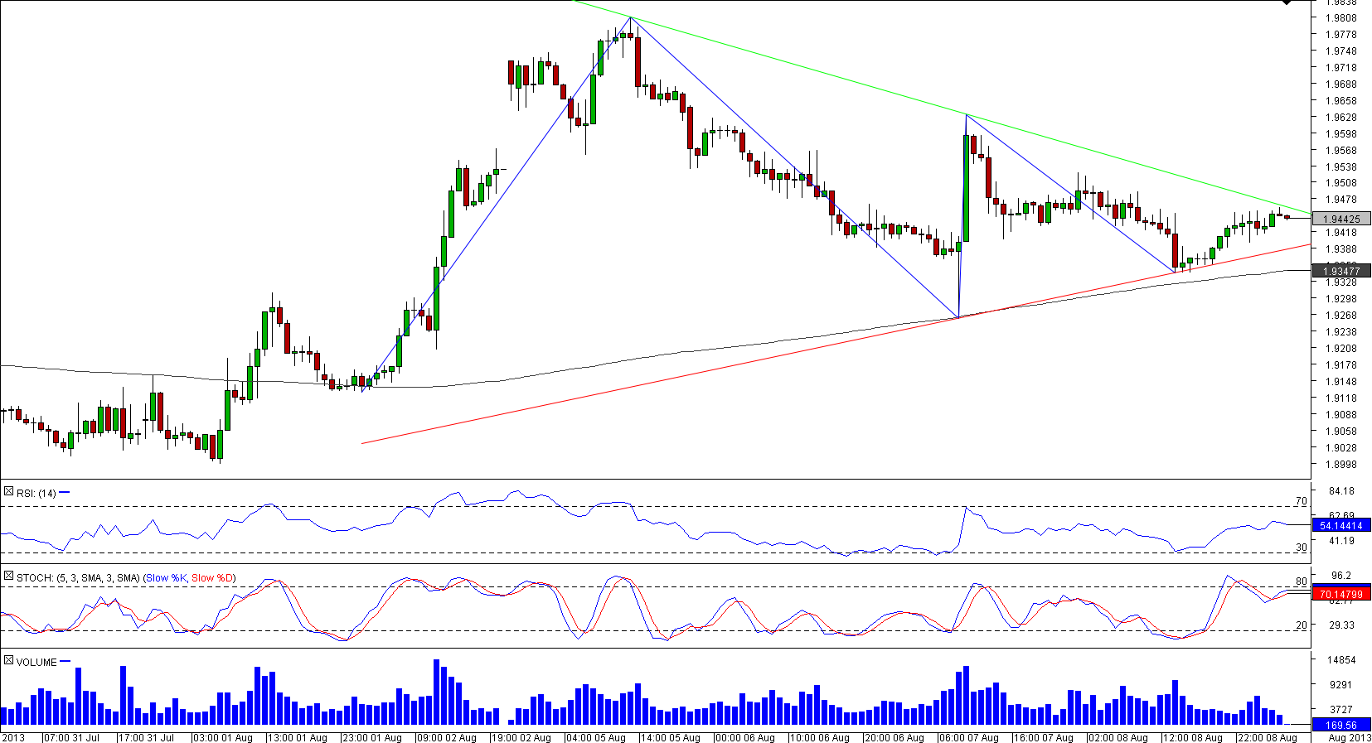The width and height of the screenshot is (1372, 743).
Task: Click the 16:00 07 Aug time label
Action: click(x=1043, y=737)
